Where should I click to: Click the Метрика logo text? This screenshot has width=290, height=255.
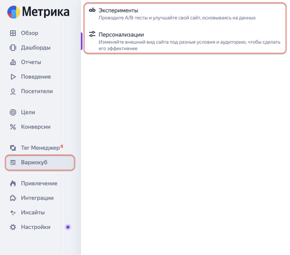47,12
